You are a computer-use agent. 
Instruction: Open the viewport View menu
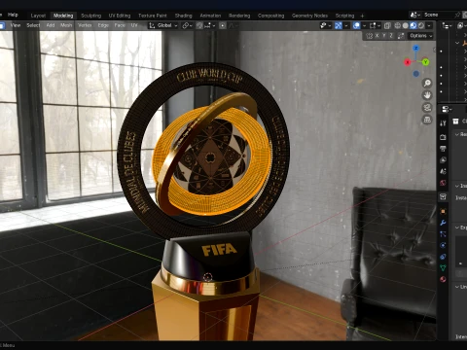point(16,25)
